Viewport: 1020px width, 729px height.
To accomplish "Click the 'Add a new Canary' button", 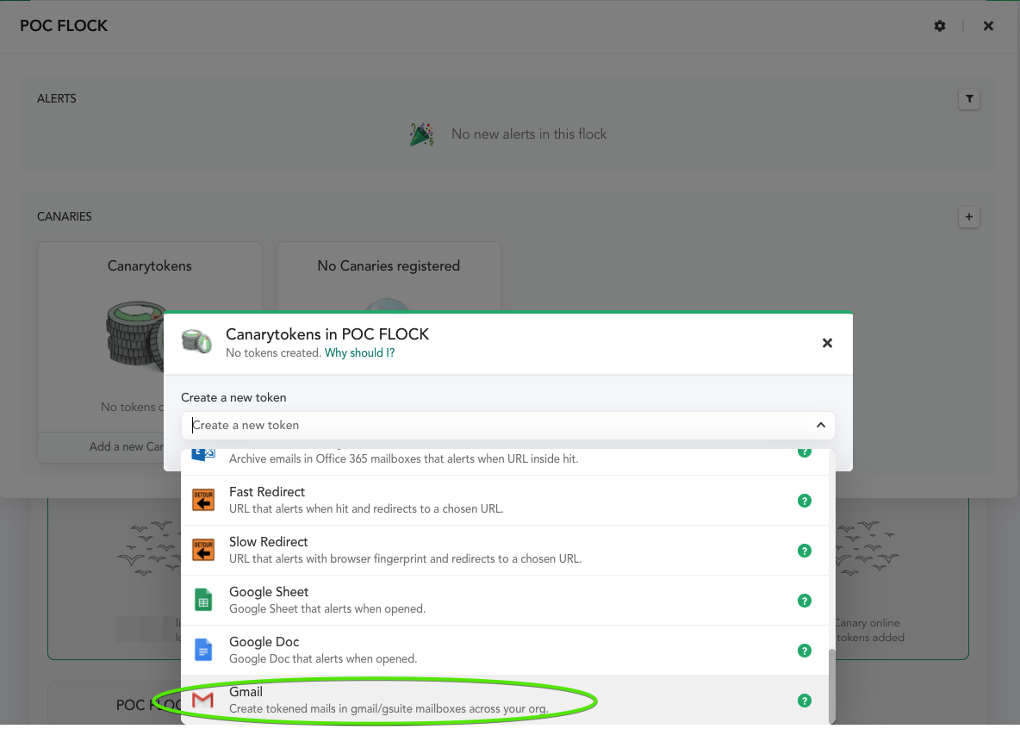I will pyautogui.click(x=101, y=447).
